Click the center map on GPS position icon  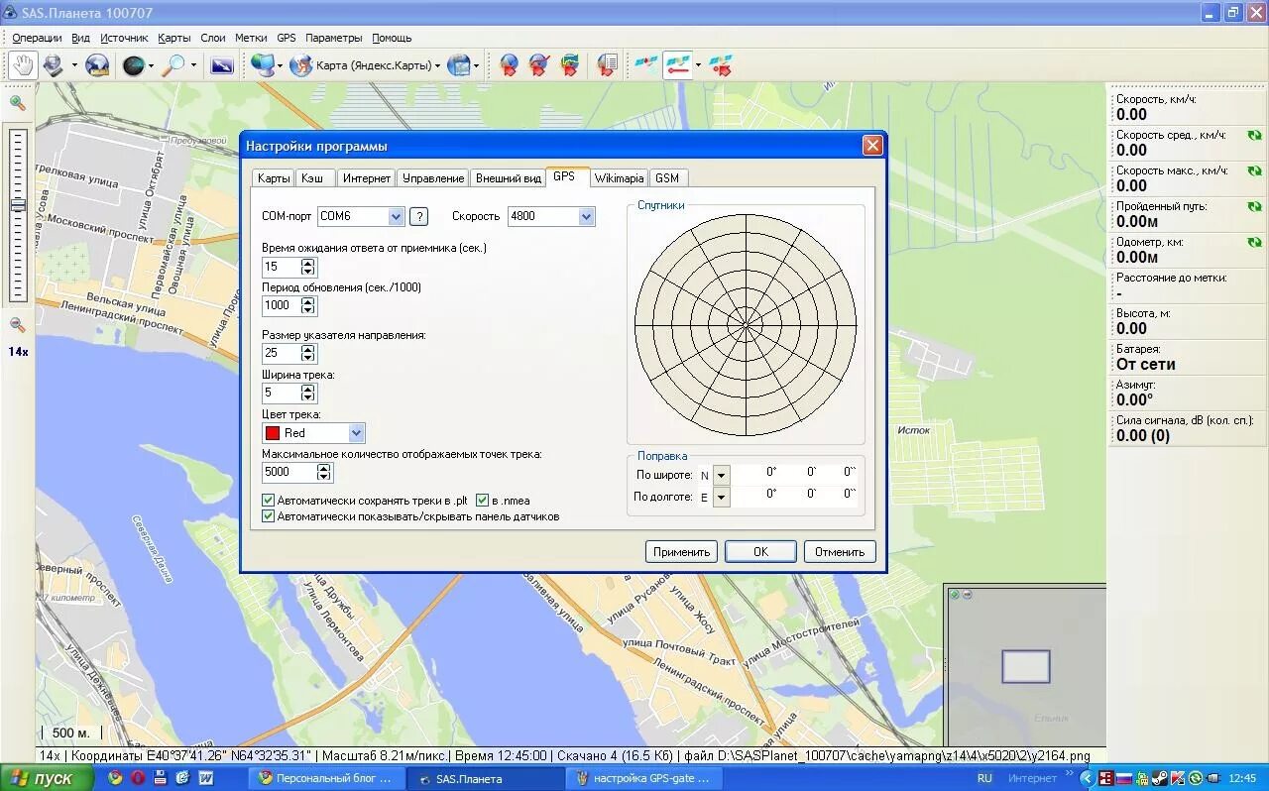click(721, 65)
